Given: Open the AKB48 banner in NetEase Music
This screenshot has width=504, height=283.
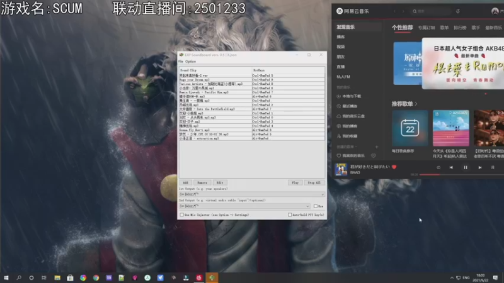Looking at the screenshot, I should click(463, 64).
